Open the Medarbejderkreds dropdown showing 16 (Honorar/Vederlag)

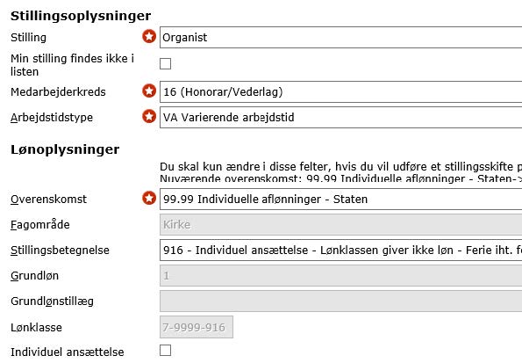coord(341,91)
